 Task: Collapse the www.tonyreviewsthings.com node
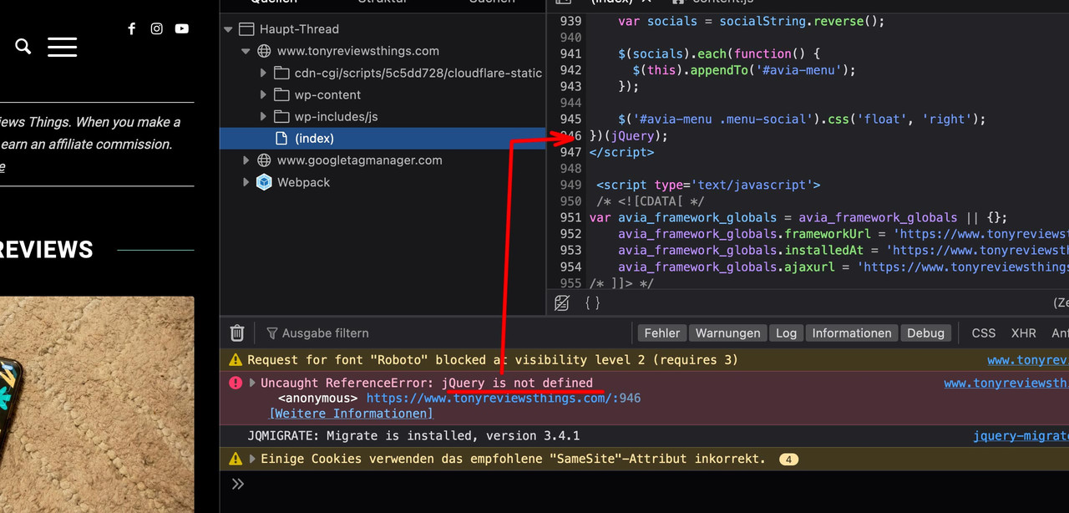coord(246,51)
